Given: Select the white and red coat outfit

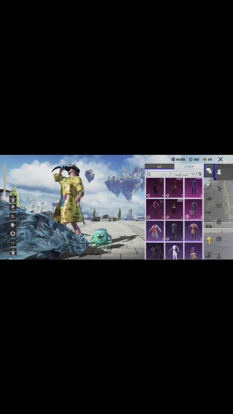Looking at the screenshot, I should 155,231.
